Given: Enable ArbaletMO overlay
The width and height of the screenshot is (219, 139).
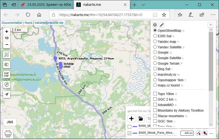Looking at the screenshot, I should 155,105.
